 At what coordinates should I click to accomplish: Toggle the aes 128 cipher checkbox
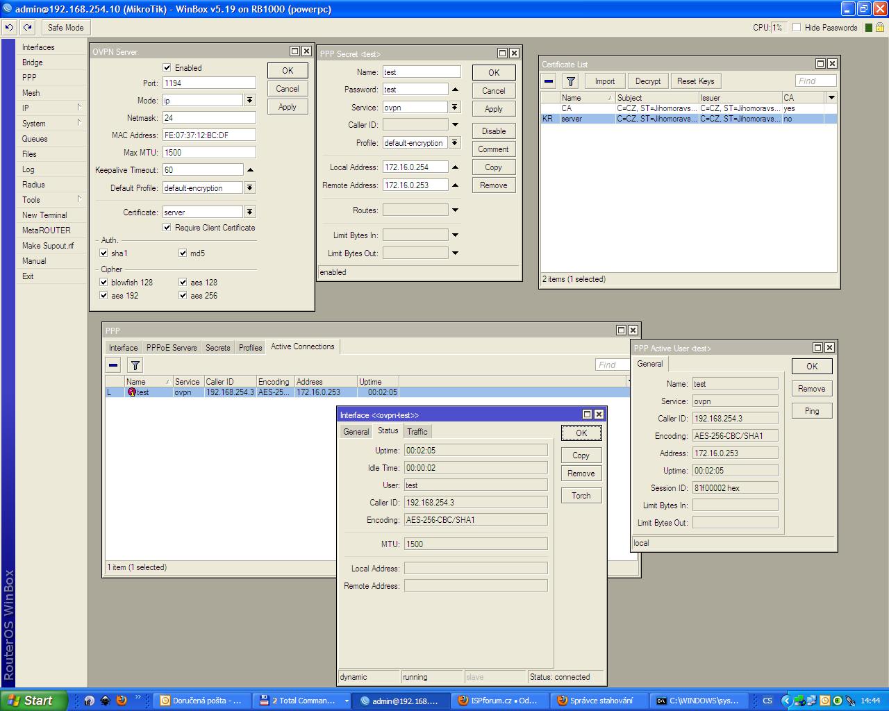[183, 282]
